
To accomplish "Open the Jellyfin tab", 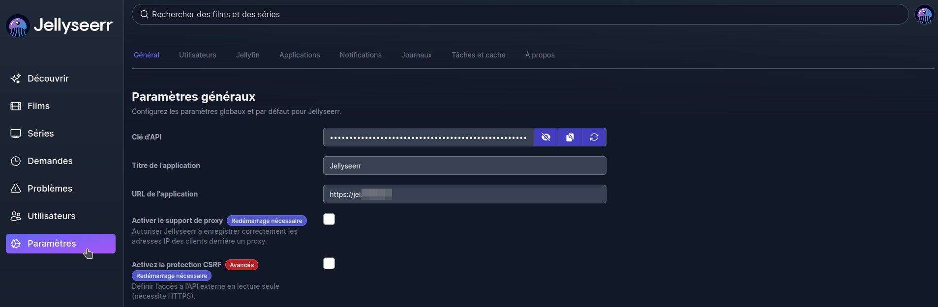I will click(248, 55).
